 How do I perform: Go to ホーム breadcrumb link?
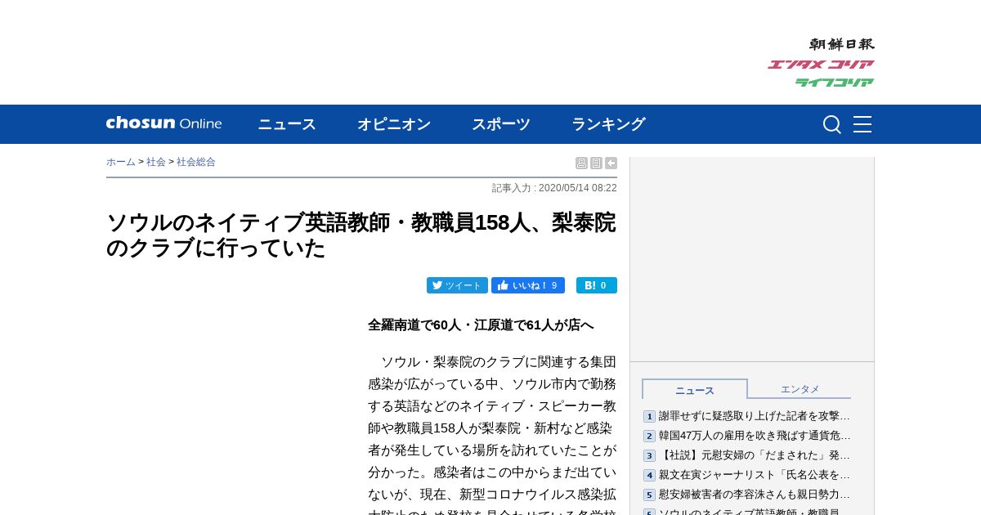coord(121,162)
